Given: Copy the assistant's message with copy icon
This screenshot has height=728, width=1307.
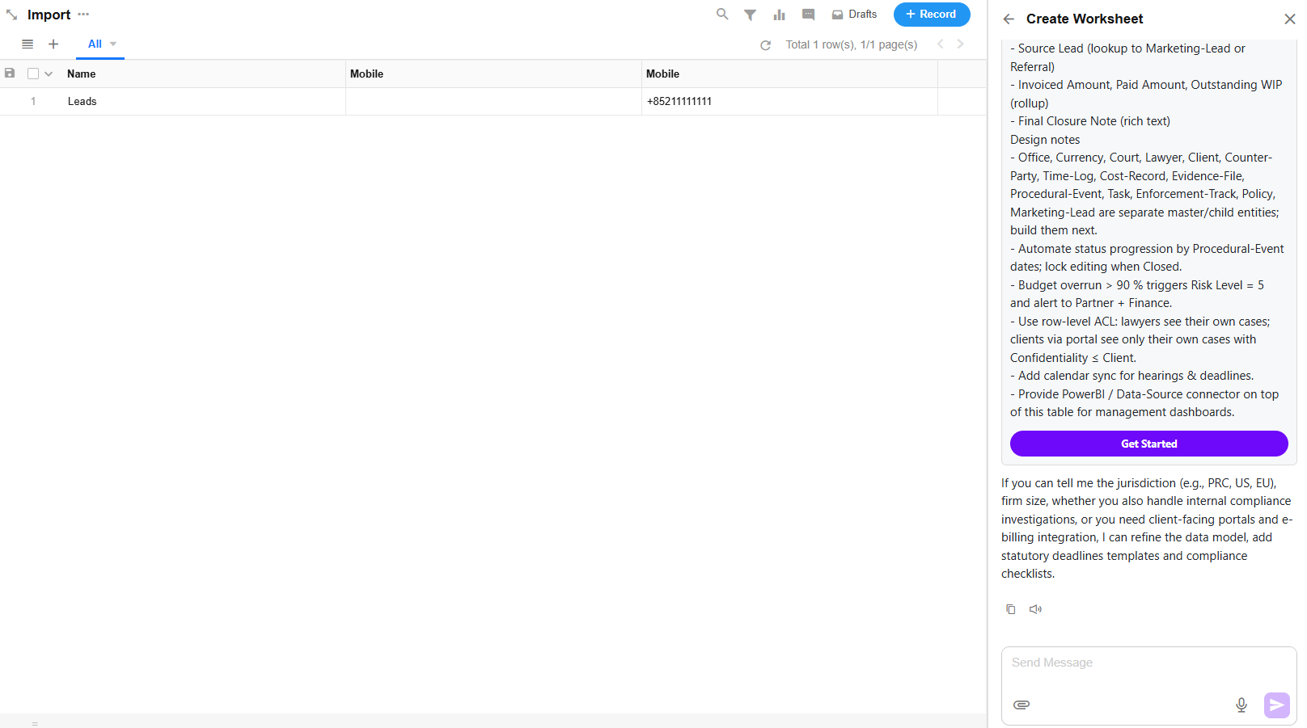Looking at the screenshot, I should (x=1010, y=609).
